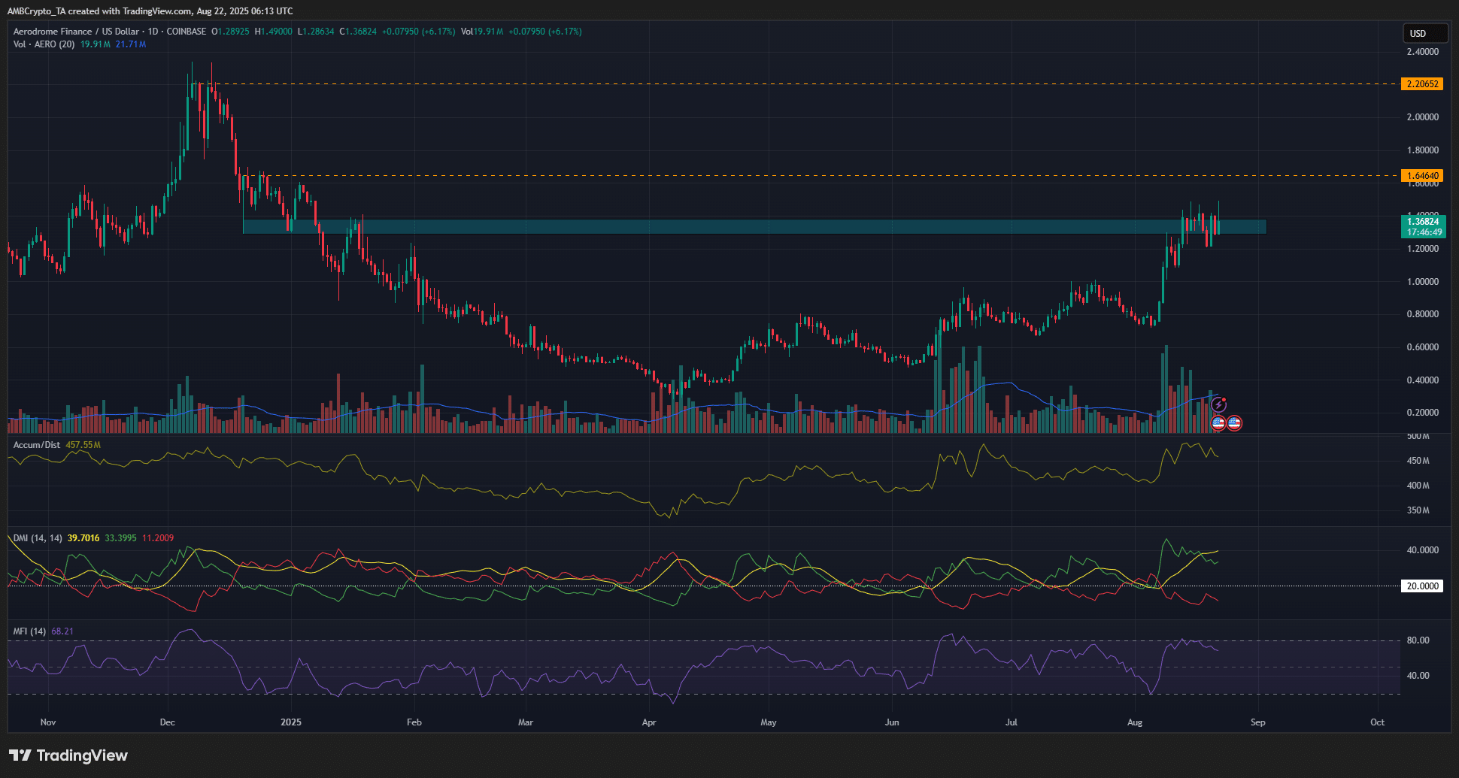Click the 17:46:49 candle countdown timer
1459x778 pixels.
tap(1424, 232)
